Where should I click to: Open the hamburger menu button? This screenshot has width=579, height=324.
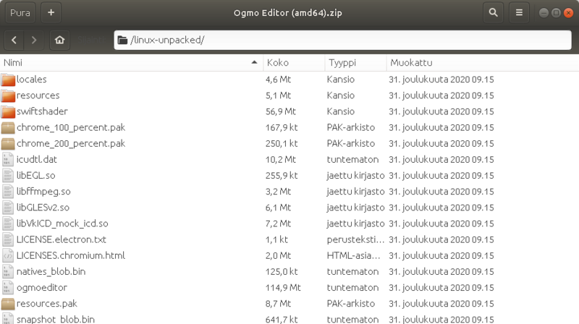tap(518, 12)
